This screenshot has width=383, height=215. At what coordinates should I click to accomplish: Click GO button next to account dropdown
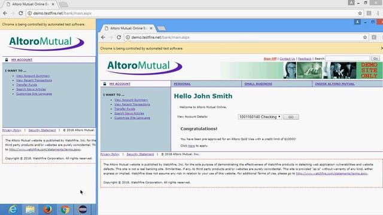click(291, 117)
